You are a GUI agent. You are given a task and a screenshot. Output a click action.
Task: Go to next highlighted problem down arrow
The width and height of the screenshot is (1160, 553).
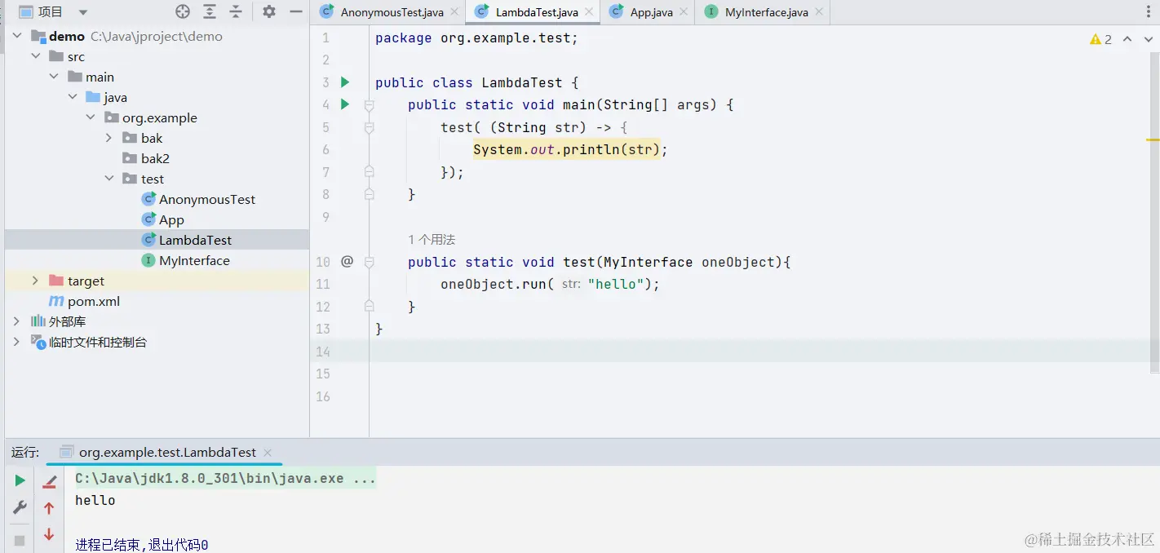click(1147, 39)
